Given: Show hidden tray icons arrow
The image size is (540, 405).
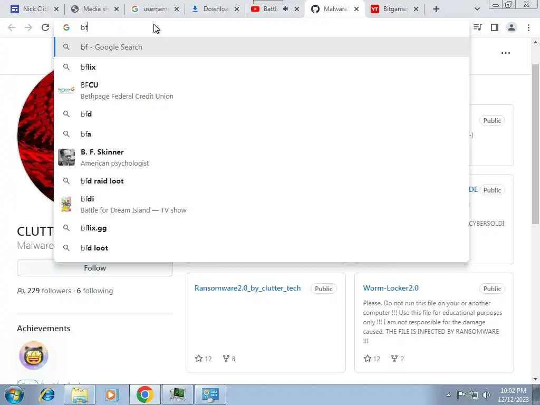Looking at the screenshot, I should click(448, 395).
